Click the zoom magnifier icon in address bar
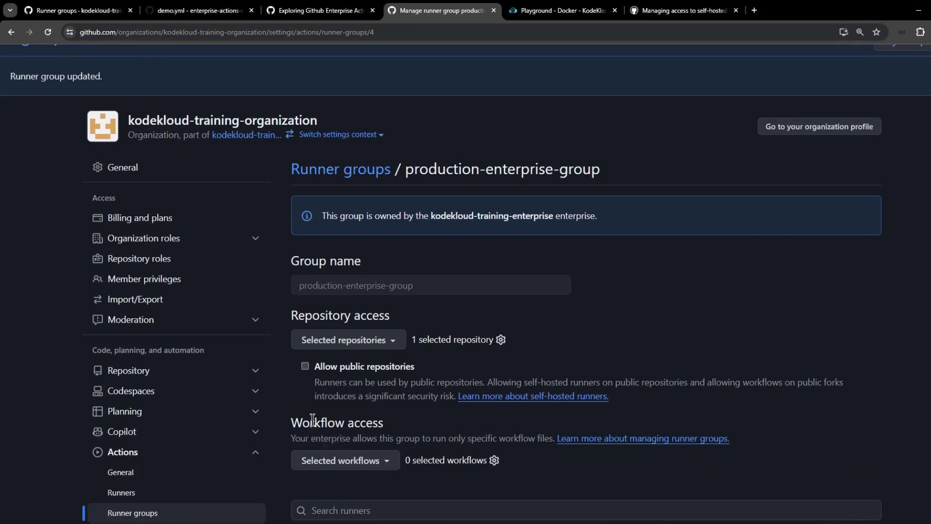 click(x=860, y=32)
